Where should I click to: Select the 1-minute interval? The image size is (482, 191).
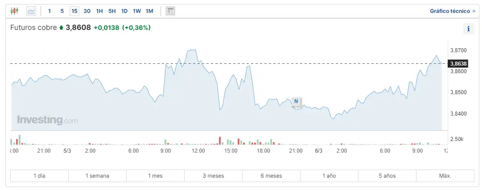pos(49,11)
